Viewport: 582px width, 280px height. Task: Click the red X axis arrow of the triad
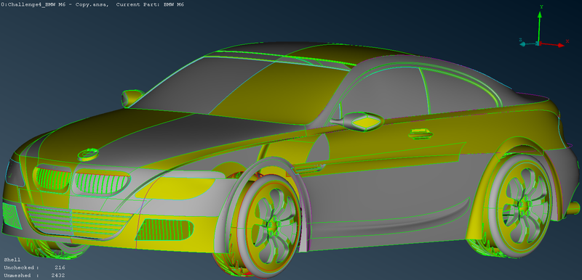pos(552,44)
